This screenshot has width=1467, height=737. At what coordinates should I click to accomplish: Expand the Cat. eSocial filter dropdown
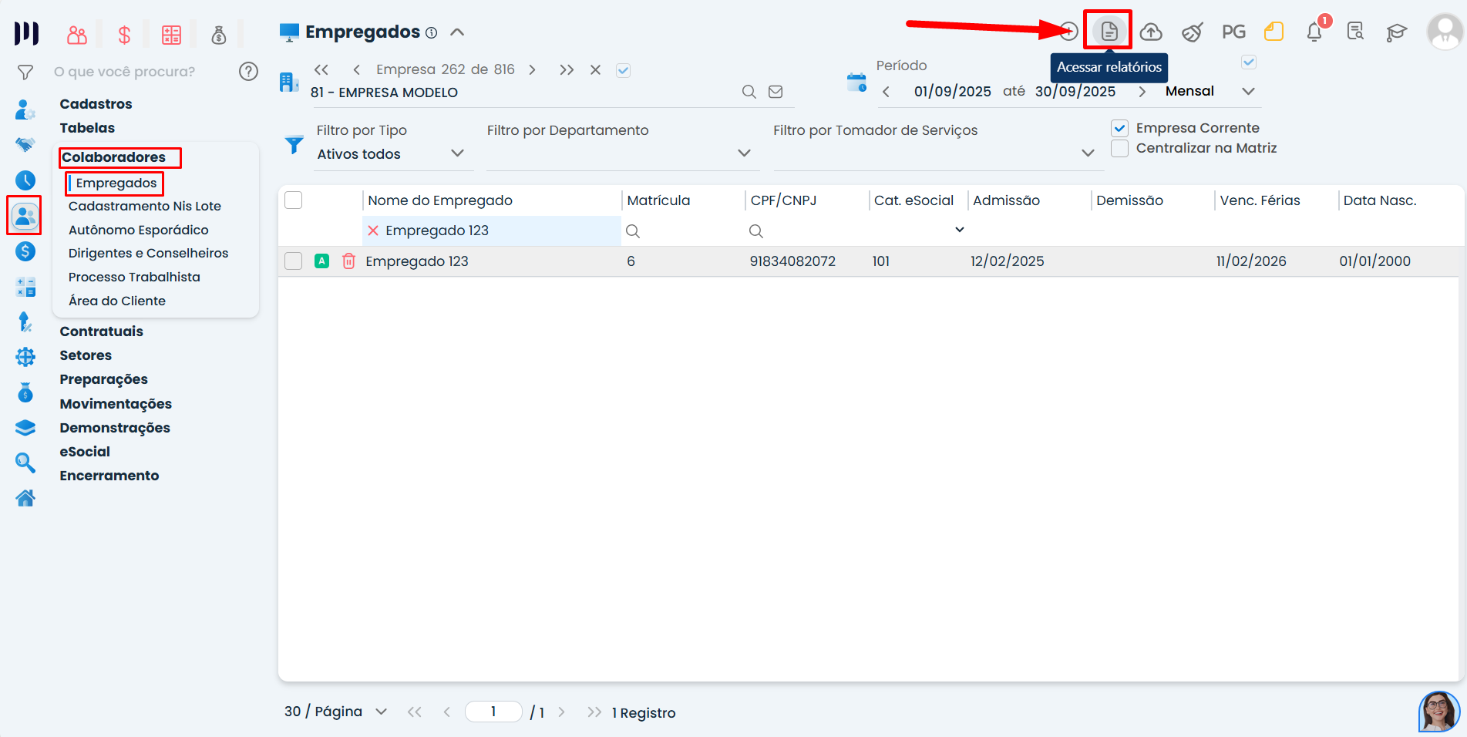point(960,230)
